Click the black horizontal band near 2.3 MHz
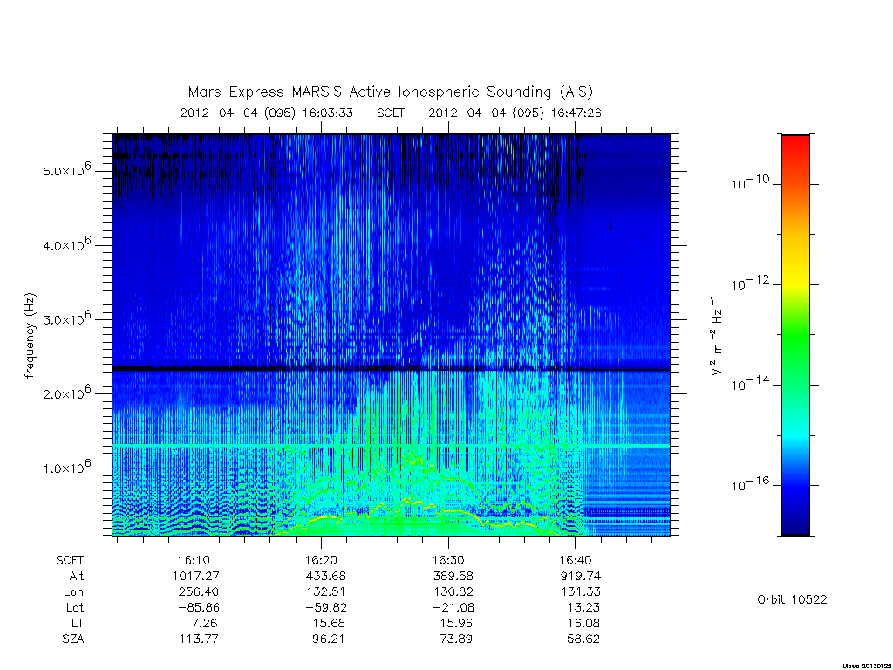The width and height of the screenshot is (893, 670). (391, 369)
